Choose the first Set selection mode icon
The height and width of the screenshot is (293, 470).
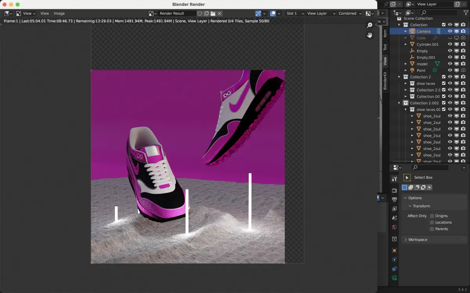[405, 188]
